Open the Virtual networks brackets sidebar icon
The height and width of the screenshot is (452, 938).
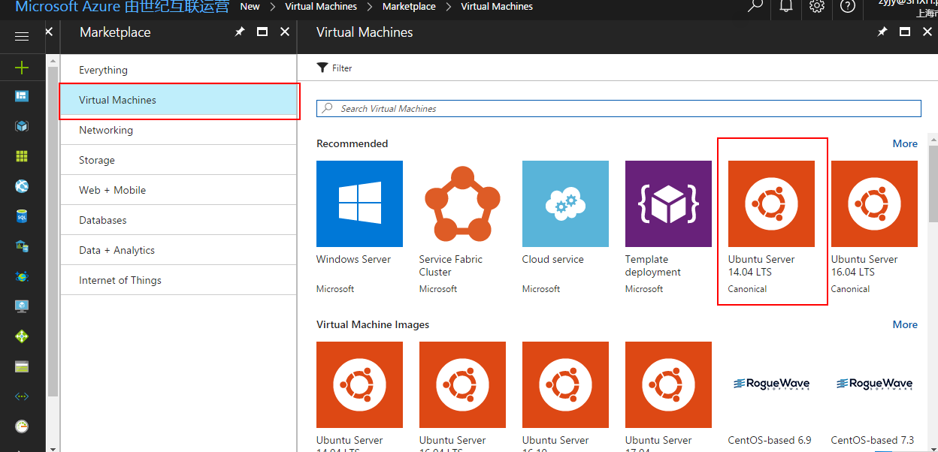coord(22,396)
